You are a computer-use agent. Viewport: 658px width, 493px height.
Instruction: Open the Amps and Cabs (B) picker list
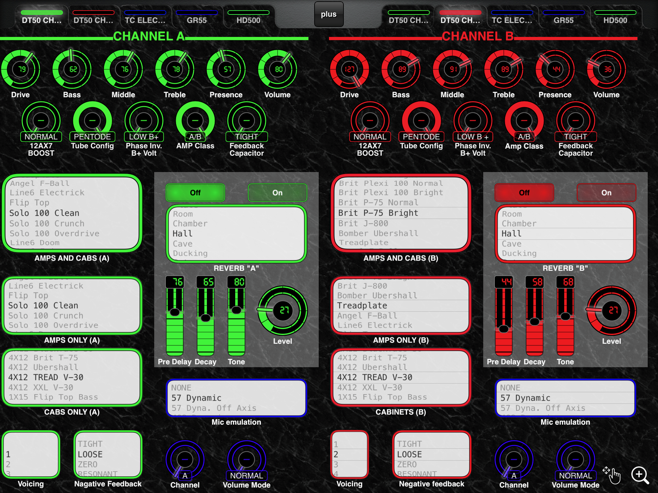coord(401,213)
